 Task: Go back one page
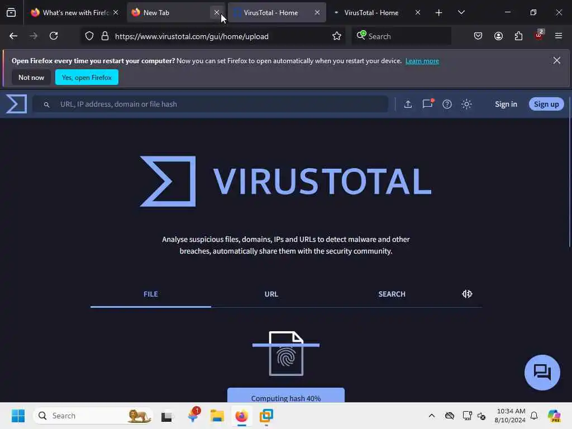[x=13, y=36]
